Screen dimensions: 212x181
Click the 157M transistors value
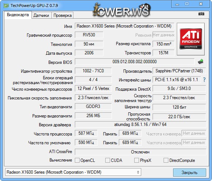[x=164, y=53]
